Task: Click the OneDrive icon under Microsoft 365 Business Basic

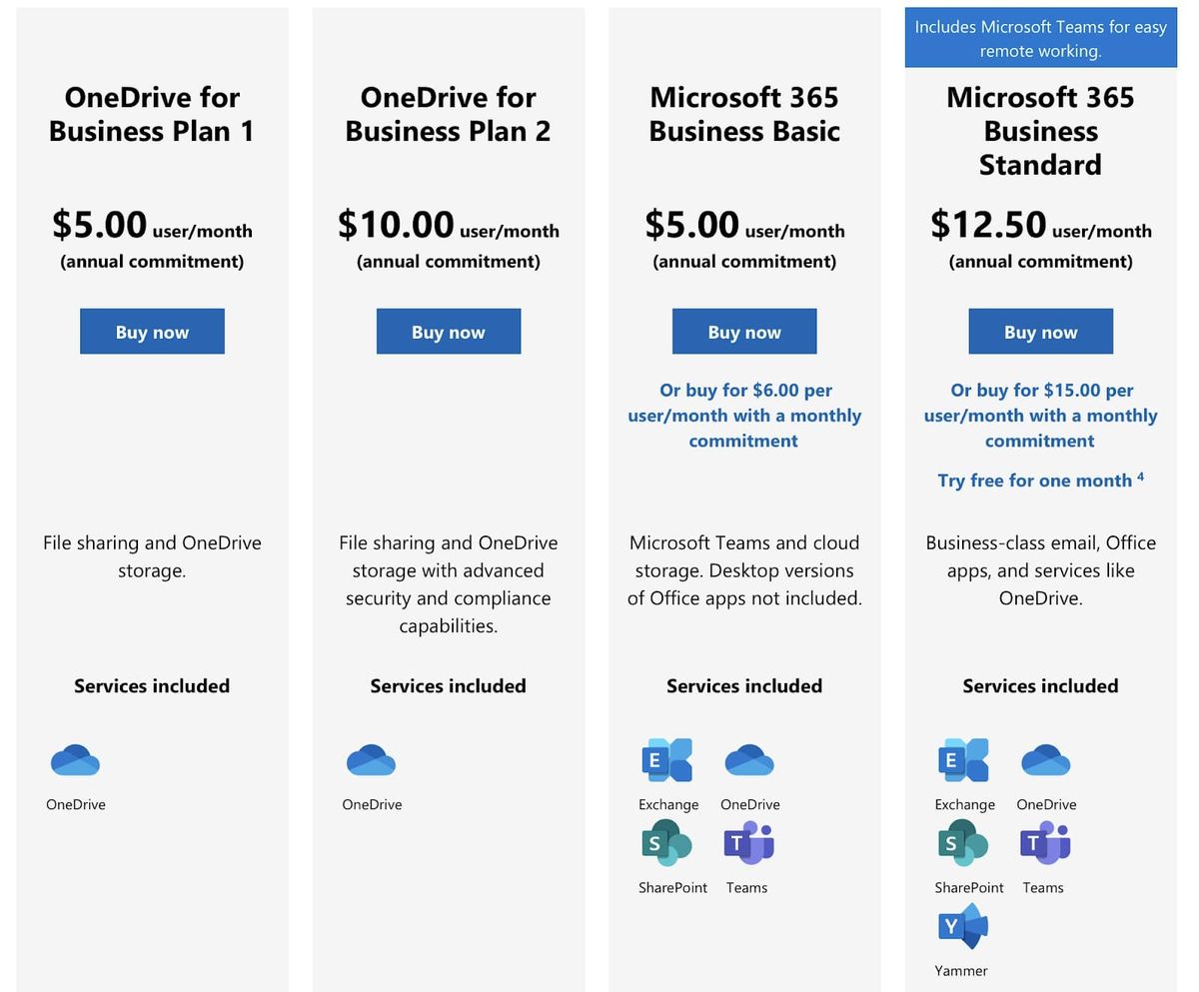Action: pyautogui.click(x=749, y=761)
